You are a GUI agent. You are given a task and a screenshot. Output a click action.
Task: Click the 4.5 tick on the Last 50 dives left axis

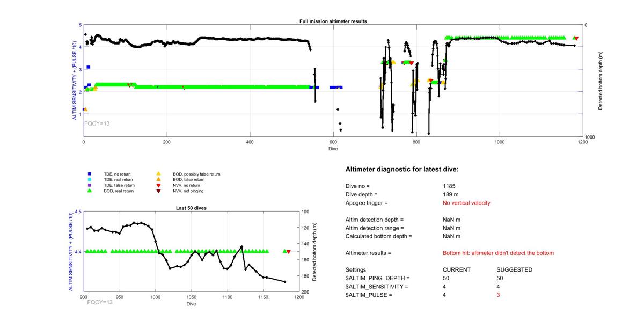click(78, 212)
